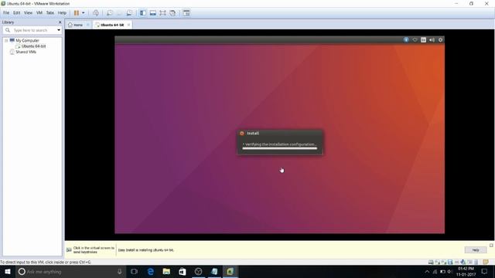Click the floppy-disk-shaped device status icon
This screenshot has width=495, height=278.
pos(450,262)
